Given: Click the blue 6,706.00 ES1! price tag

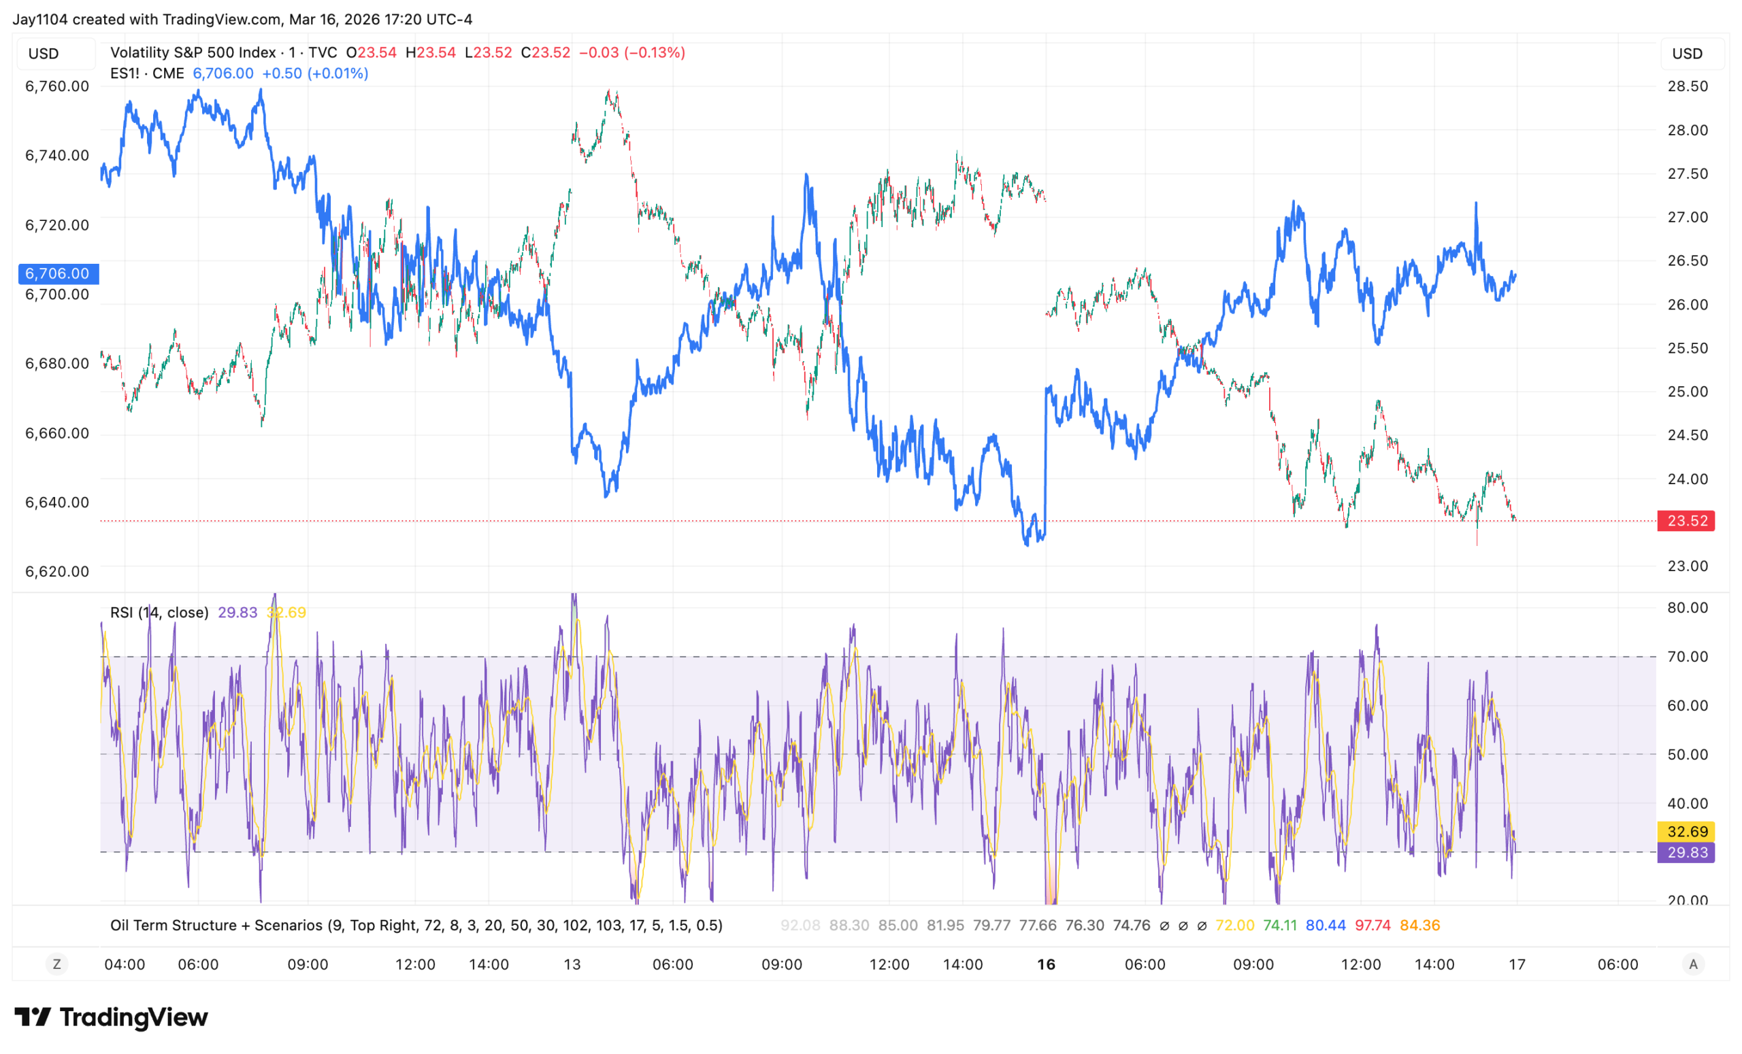Looking at the screenshot, I should [58, 273].
